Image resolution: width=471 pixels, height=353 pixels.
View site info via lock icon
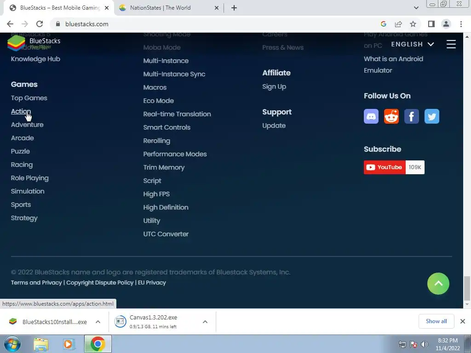(x=58, y=24)
